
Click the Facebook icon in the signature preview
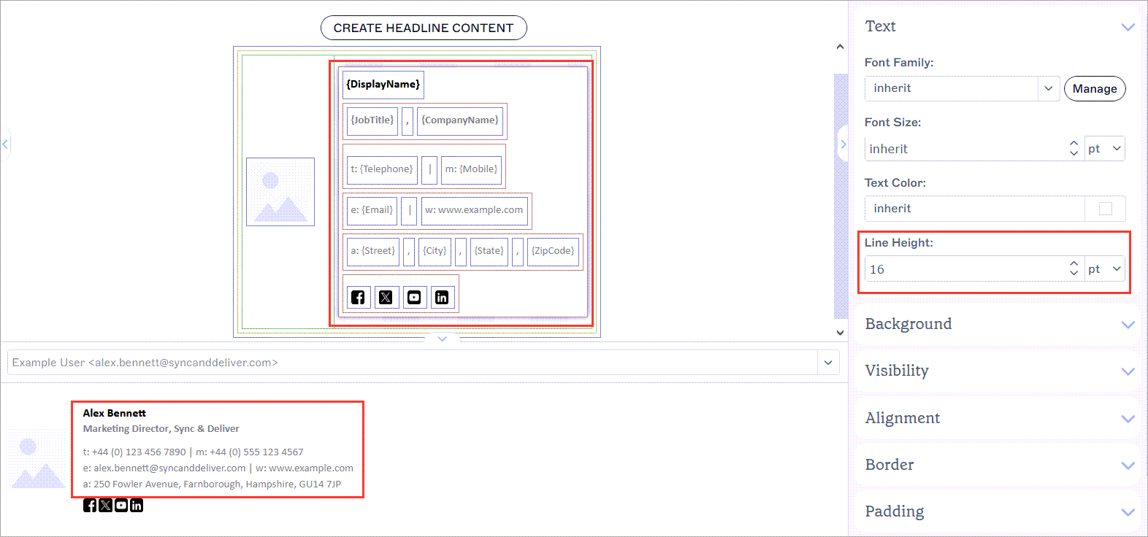pos(90,505)
